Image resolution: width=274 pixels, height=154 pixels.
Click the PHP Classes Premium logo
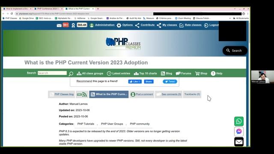pyautogui.click(x=123, y=44)
